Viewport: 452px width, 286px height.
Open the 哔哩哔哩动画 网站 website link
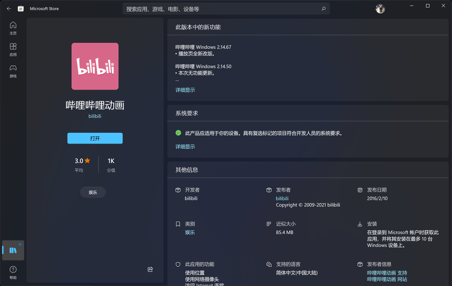click(x=387, y=279)
